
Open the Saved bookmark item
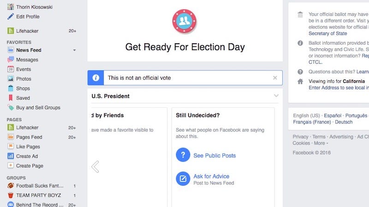pyautogui.click(x=23, y=98)
